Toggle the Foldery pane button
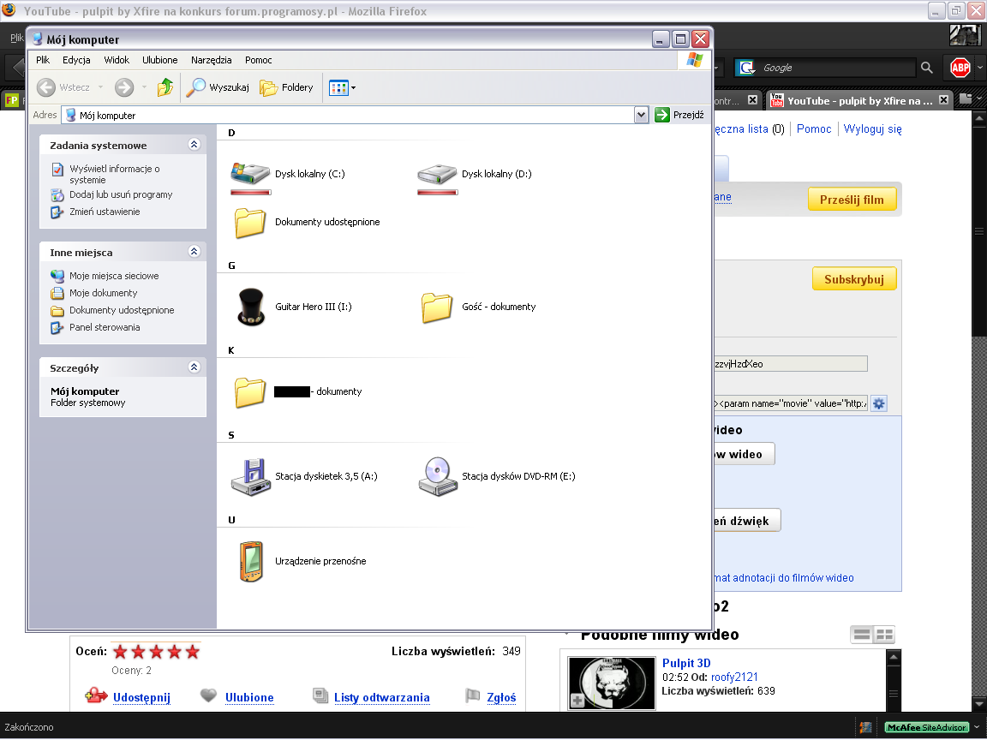987x740 pixels. (x=286, y=87)
